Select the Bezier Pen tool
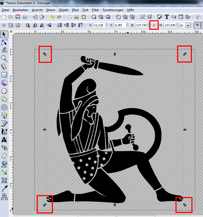 [4, 124]
